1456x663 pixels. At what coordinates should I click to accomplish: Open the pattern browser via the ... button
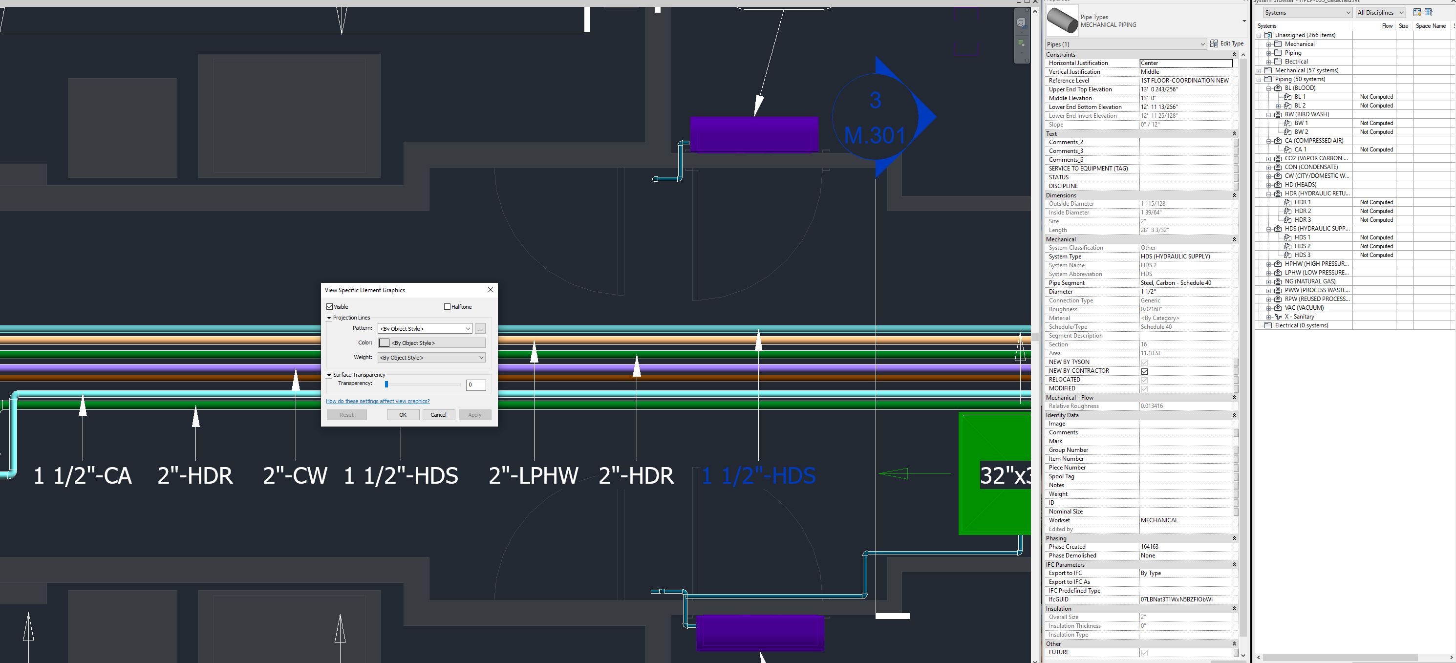click(479, 328)
